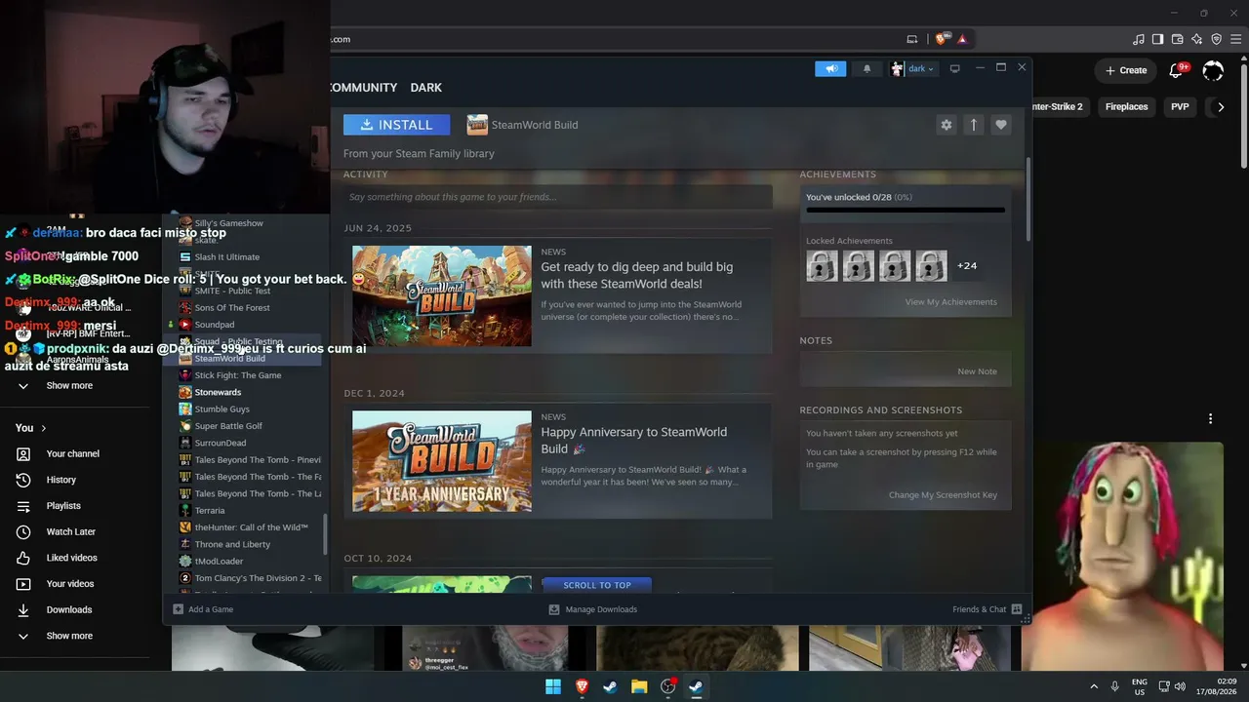Open Brave Wallet icon
1249x702 pixels.
tap(1178, 39)
